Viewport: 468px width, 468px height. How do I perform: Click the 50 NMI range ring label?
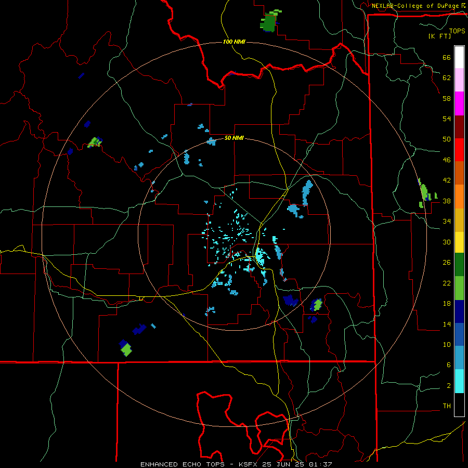(x=234, y=138)
